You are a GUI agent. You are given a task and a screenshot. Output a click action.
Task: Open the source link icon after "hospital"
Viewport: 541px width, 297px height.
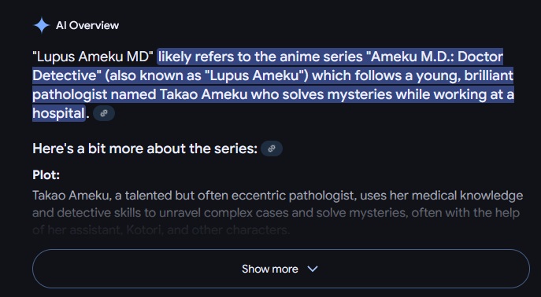tap(104, 114)
